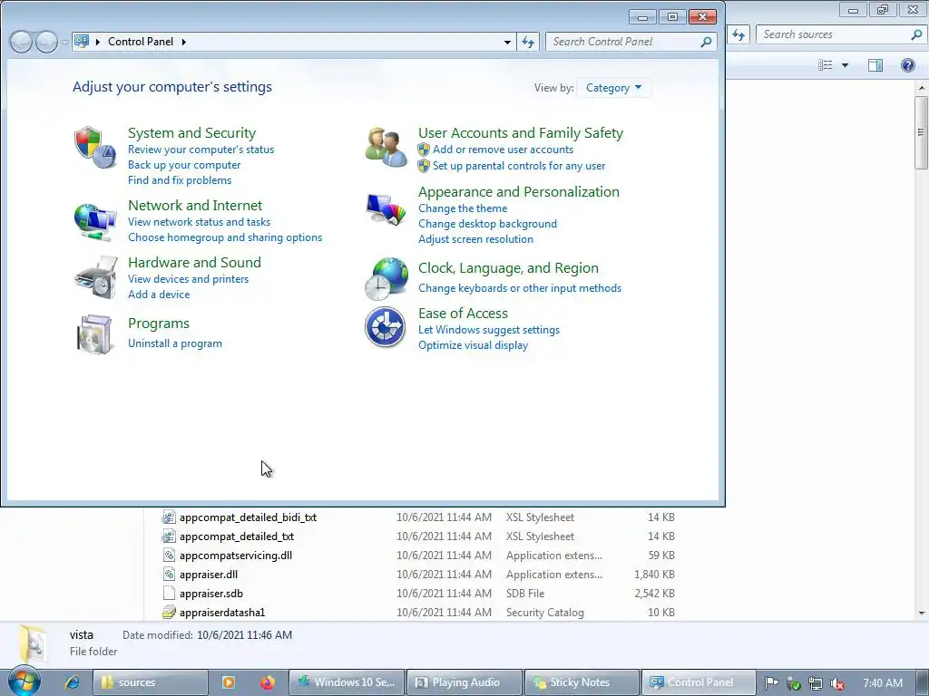Click the Control Panel breadcrumb

tap(141, 42)
